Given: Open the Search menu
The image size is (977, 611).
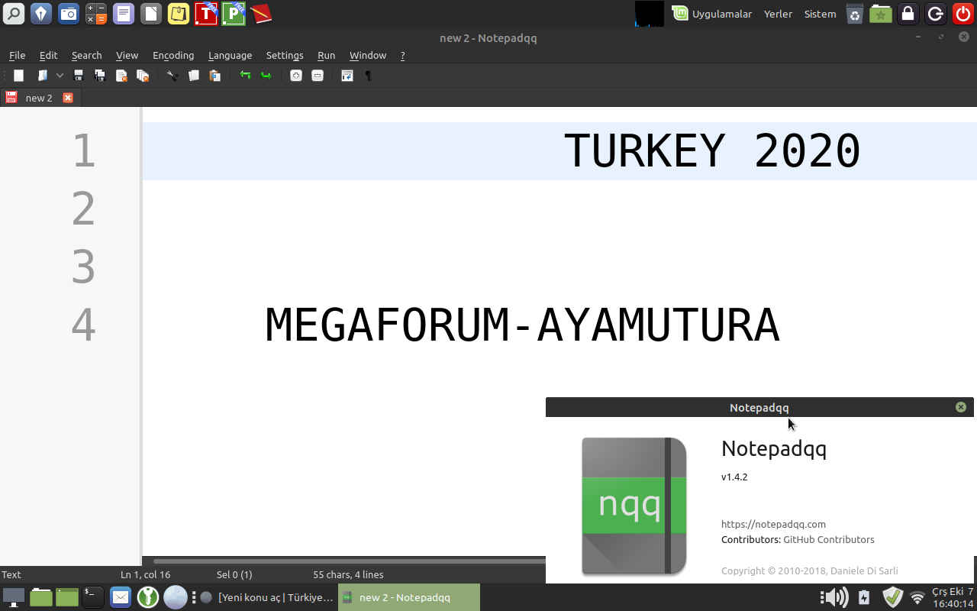Looking at the screenshot, I should (x=86, y=55).
